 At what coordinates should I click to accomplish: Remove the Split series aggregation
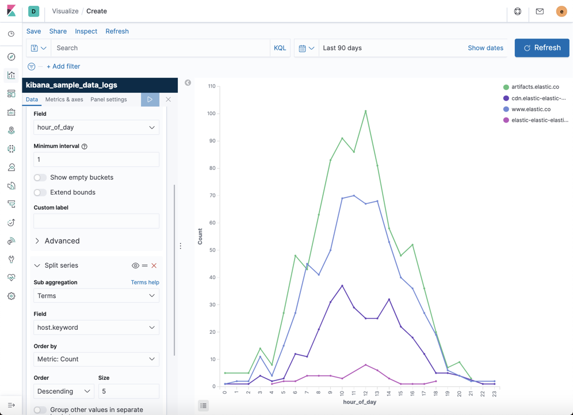coord(154,265)
